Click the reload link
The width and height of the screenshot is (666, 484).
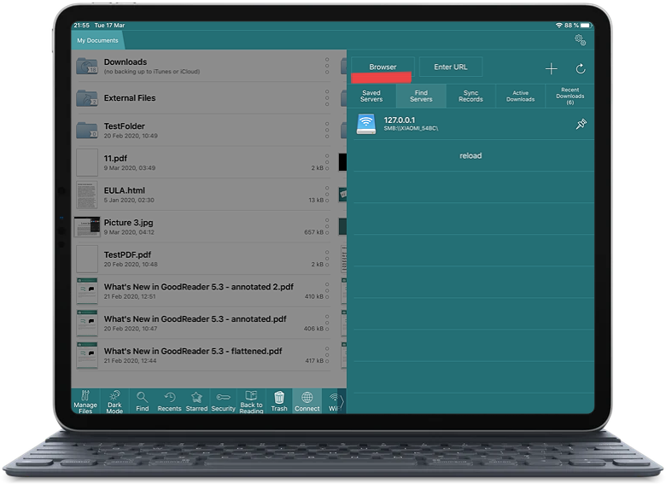pos(470,156)
